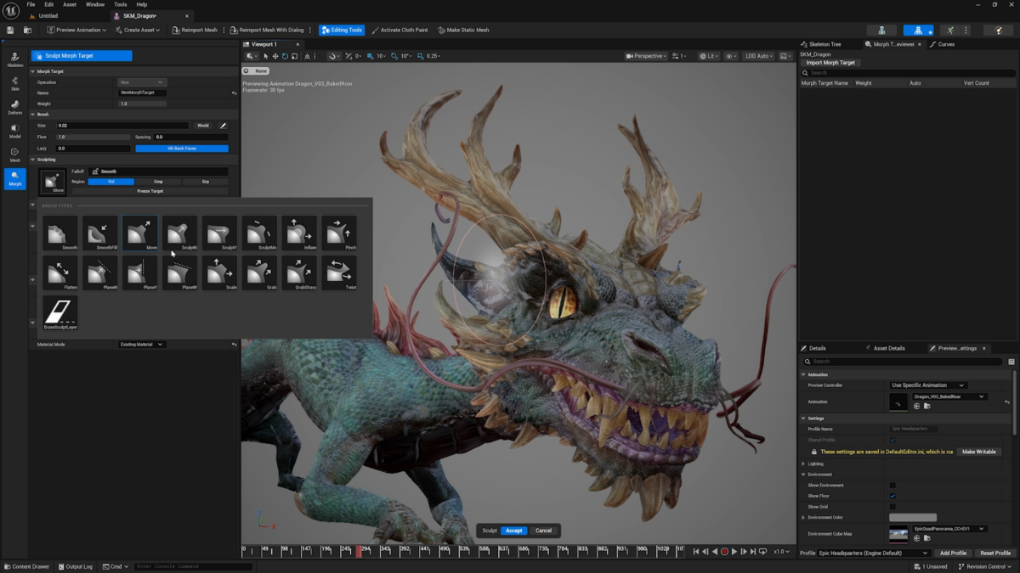
Task: Choose the PlaneN brush type
Action: coord(100,272)
